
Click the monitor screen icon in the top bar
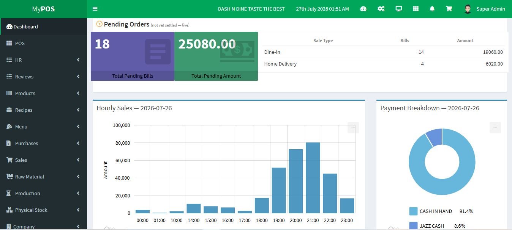398,9
